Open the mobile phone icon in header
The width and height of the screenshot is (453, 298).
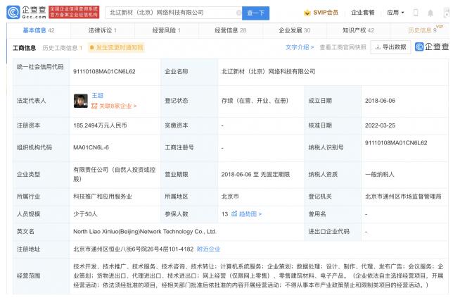(x=416, y=13)
